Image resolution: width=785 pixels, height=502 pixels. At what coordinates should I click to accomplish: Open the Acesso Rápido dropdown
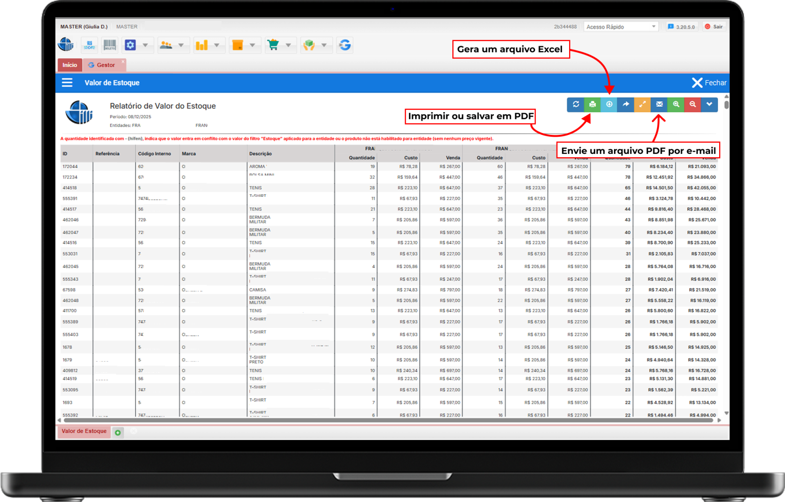tap(621, 27)
